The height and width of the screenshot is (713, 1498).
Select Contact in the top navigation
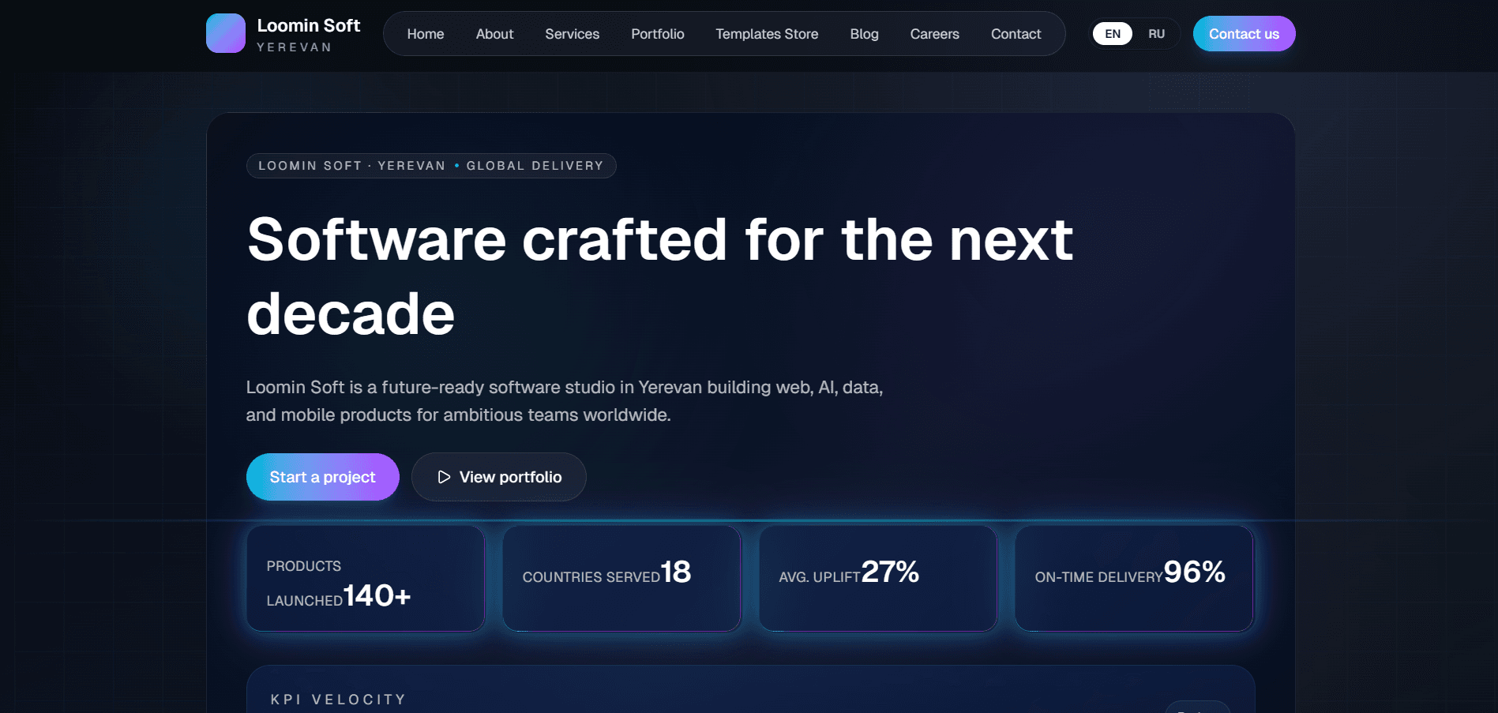point(1016,34)
